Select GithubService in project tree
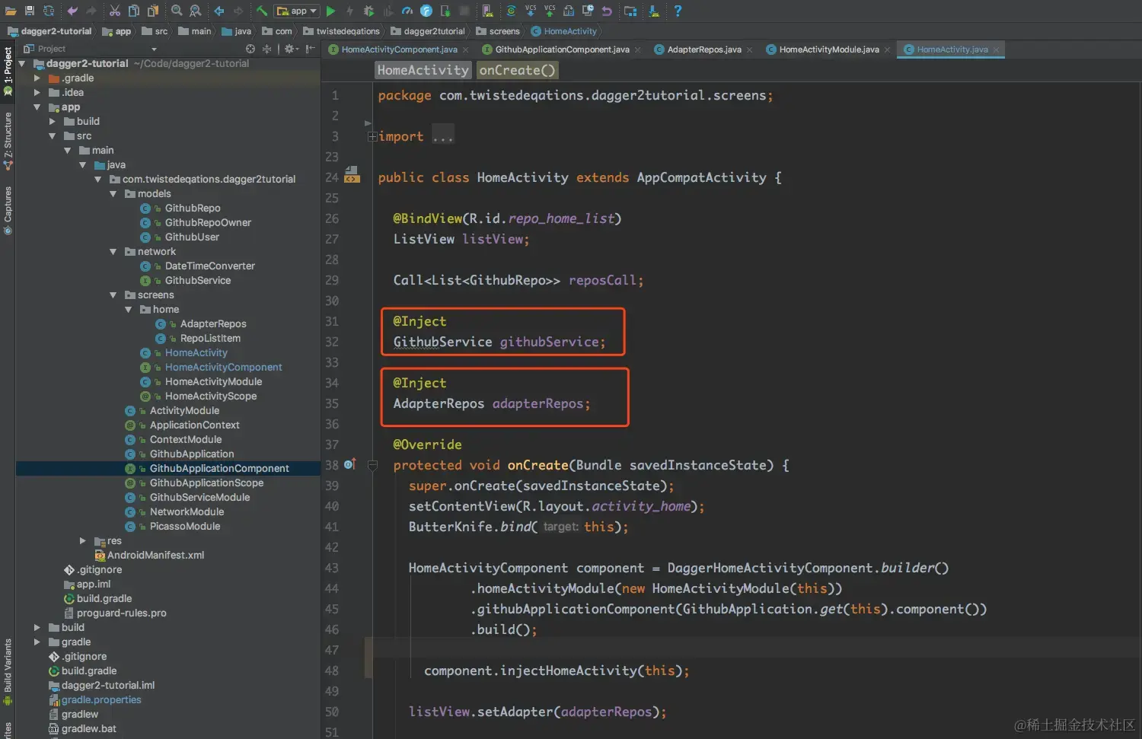The width and height of the screenshot is (1142, 739). [197, 281]
